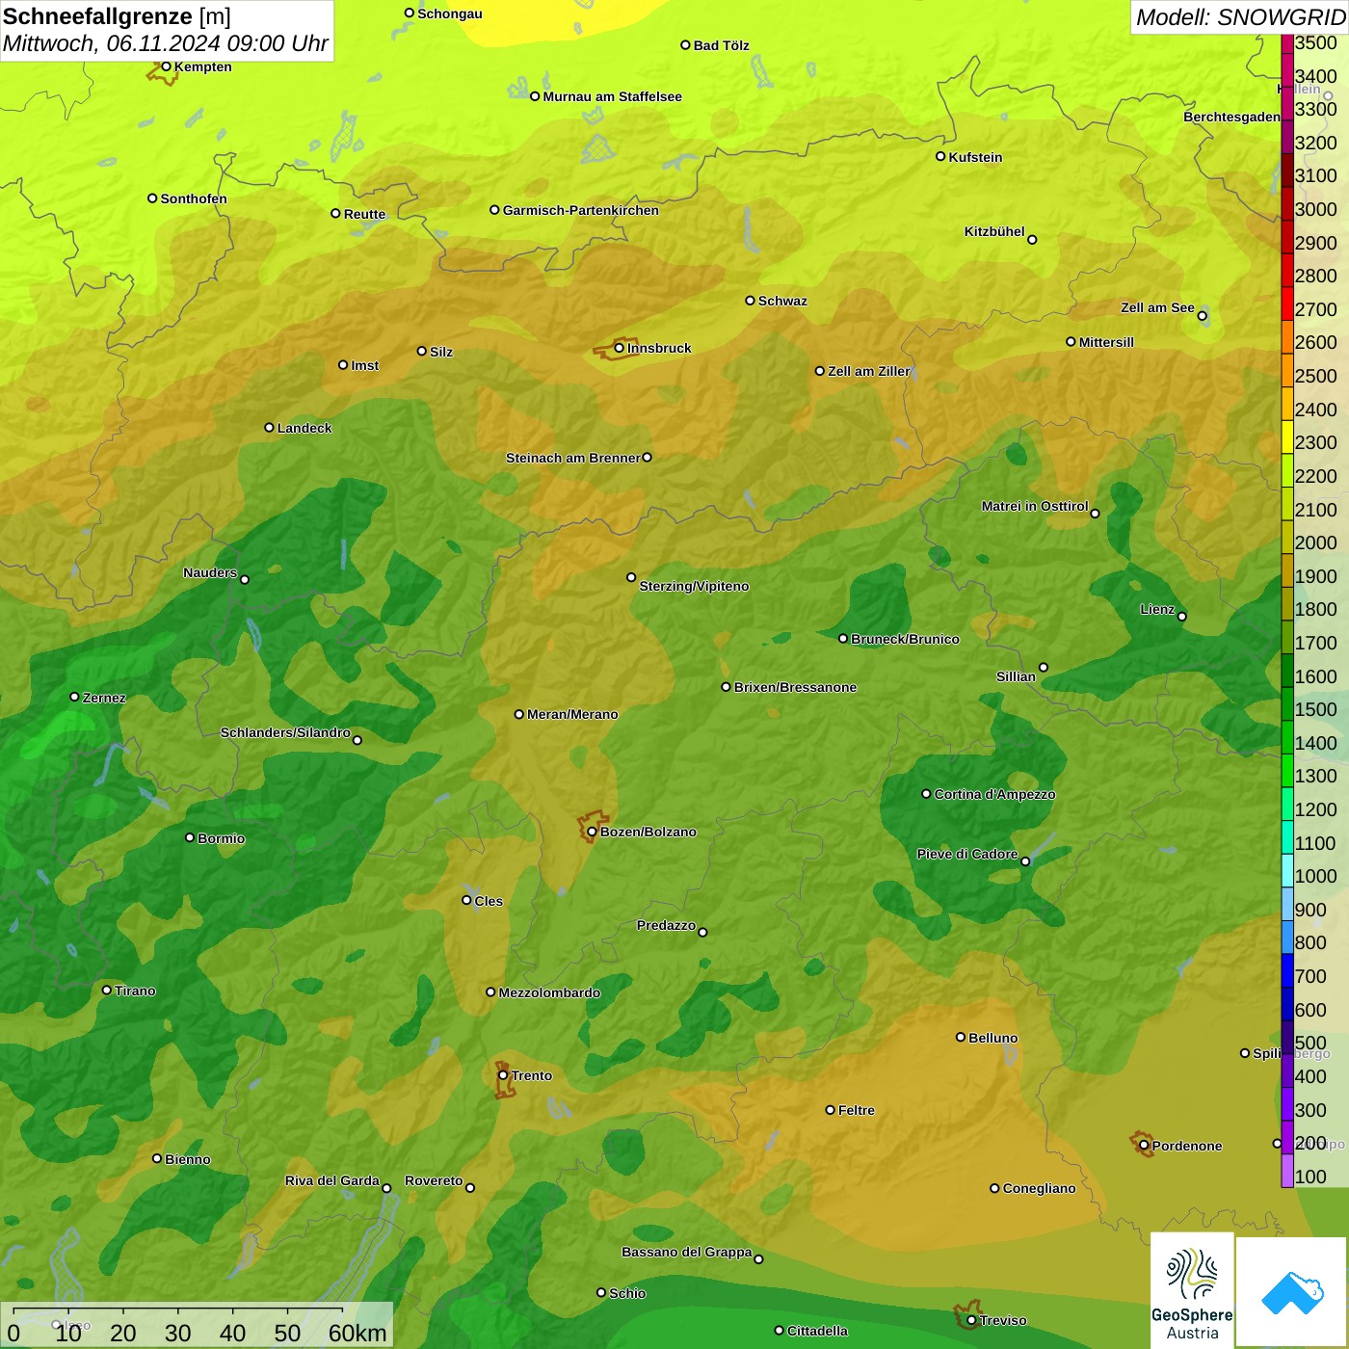The width and height of the screenshot is (1349, 1349).
Task: Select the 2700 m red legend color
Action: [x=1287, y=304]
